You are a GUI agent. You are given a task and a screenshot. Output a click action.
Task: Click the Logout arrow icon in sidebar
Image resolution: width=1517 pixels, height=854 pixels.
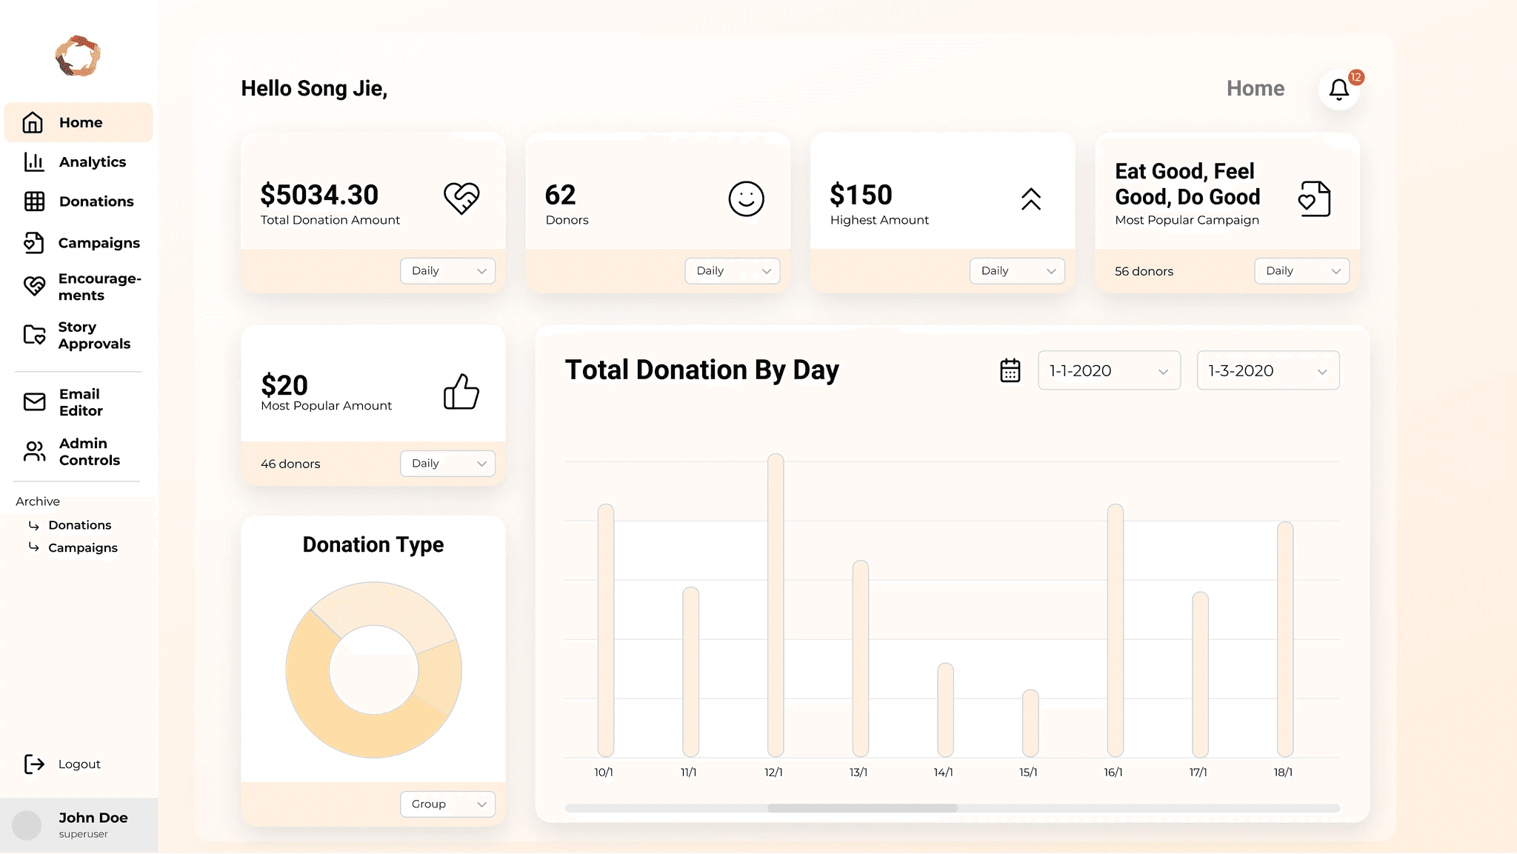point(34,764)
